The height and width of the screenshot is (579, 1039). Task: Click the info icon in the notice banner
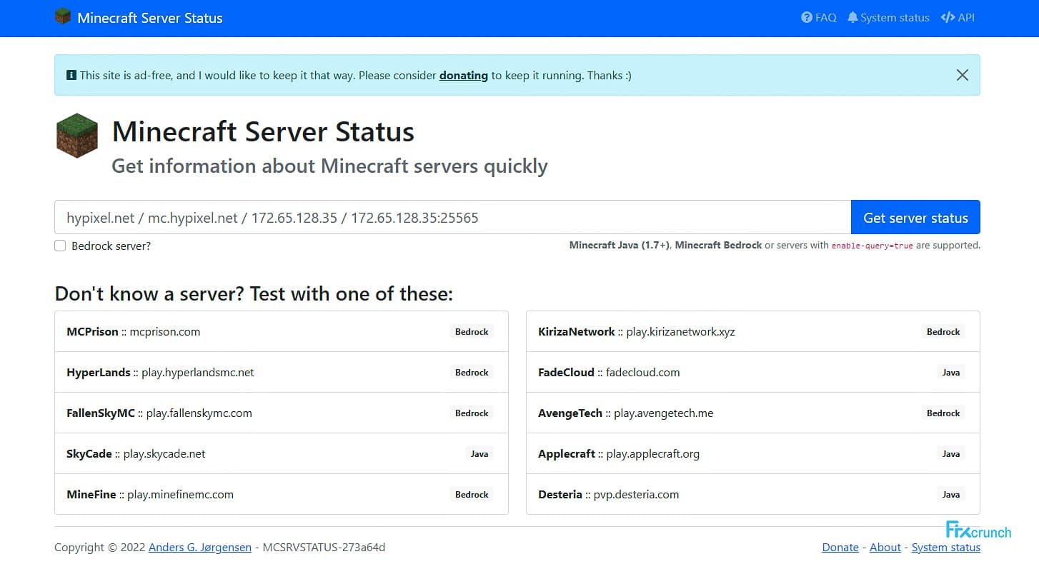(x=71, y=75)
